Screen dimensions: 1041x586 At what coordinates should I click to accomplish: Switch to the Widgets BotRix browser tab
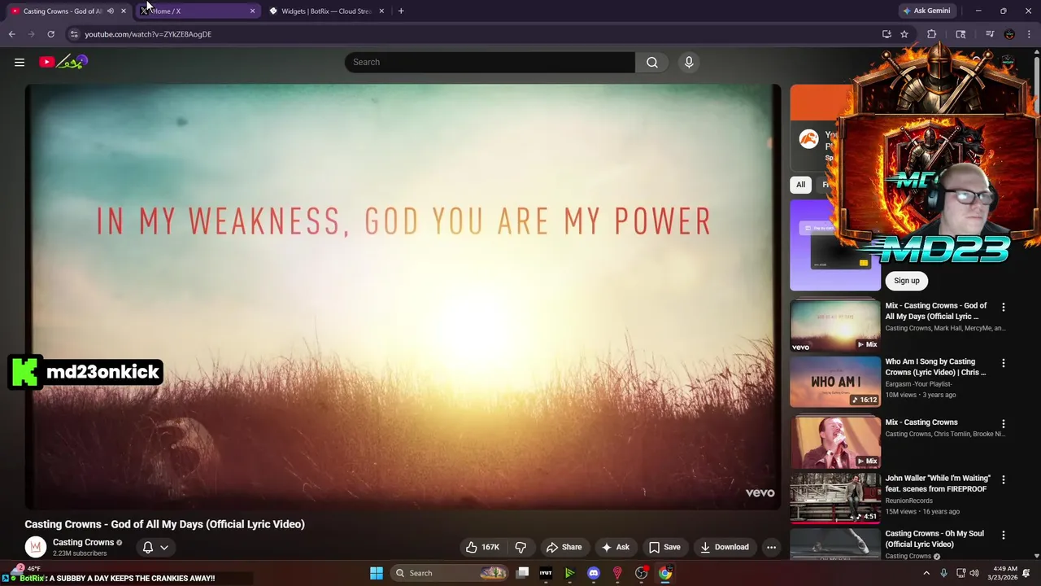(x=325, y=11)
